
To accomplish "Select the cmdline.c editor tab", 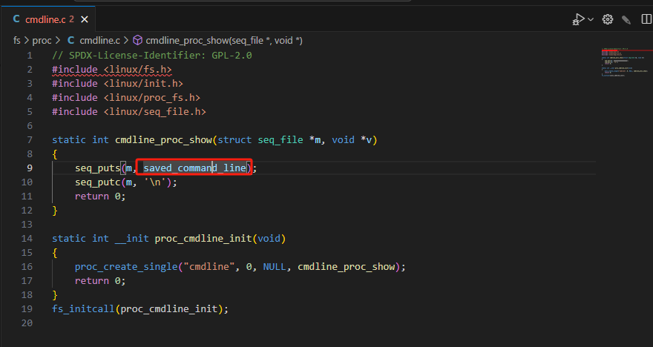I will (x=48, y=19).
